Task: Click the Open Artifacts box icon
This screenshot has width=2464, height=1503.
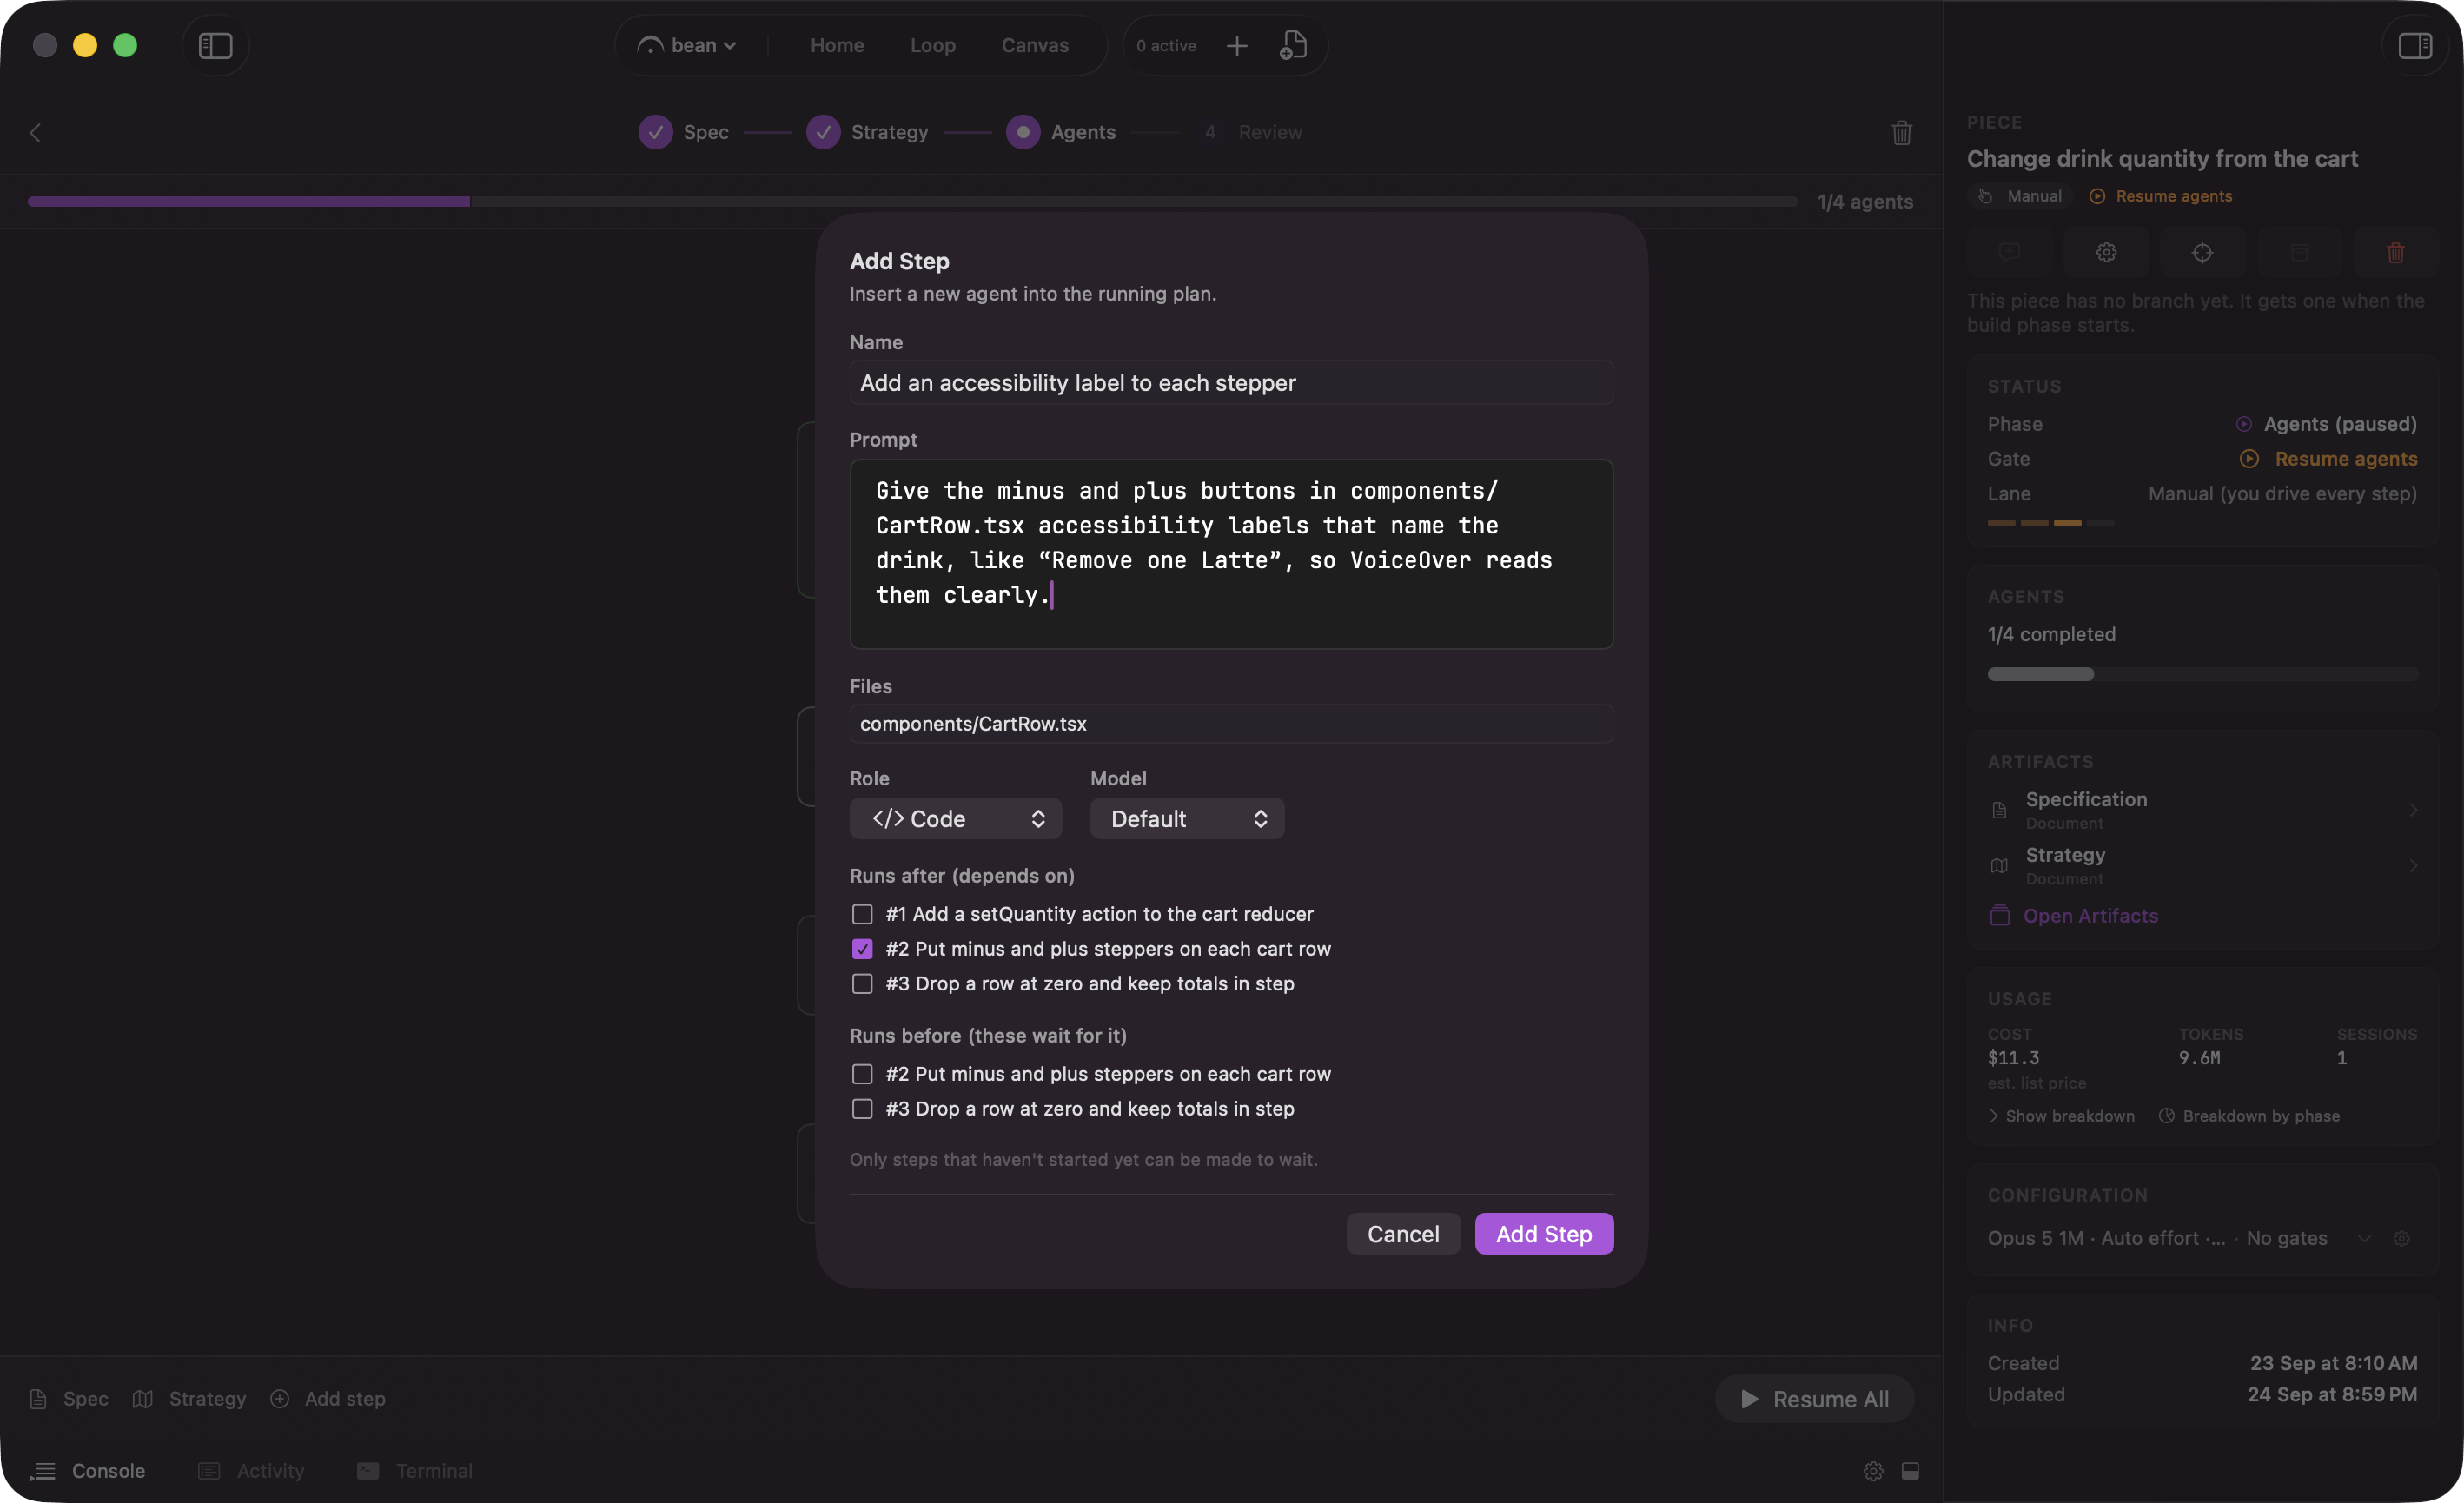Action: click(2000, 915)
